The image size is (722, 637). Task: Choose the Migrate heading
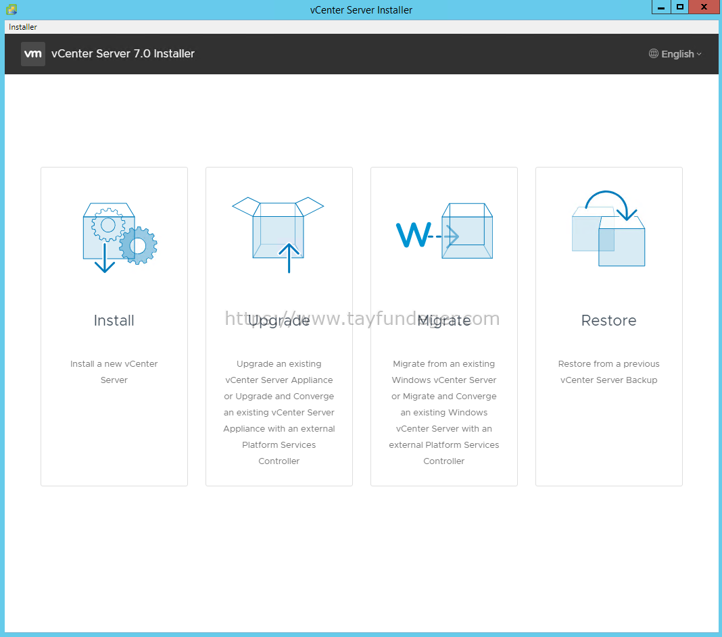point(444,321)
